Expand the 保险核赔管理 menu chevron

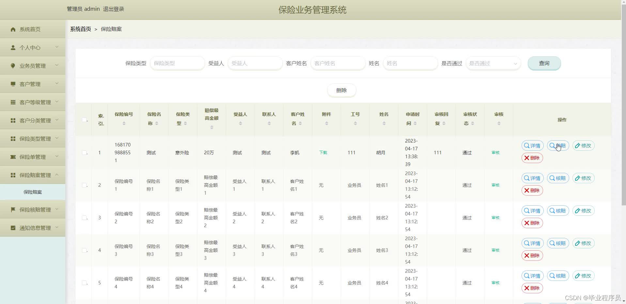pyautogui.click(x=57, y=209)
